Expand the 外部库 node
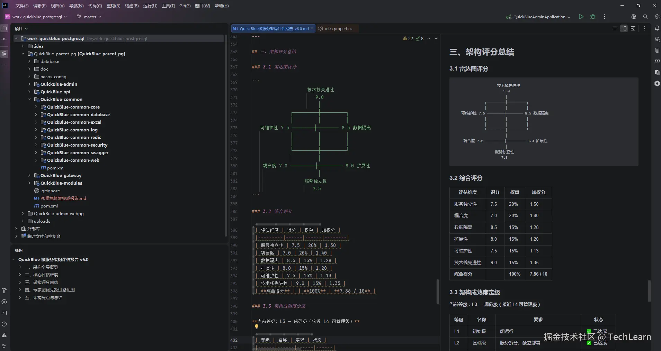Image resolution: width=661 pixels, height=351 pixels. click(16, 229)
